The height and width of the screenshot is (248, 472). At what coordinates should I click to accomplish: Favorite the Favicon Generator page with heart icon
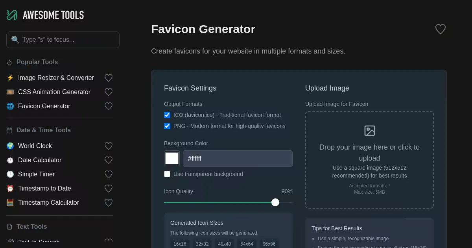pyautogui.click(x=440, y=29)
